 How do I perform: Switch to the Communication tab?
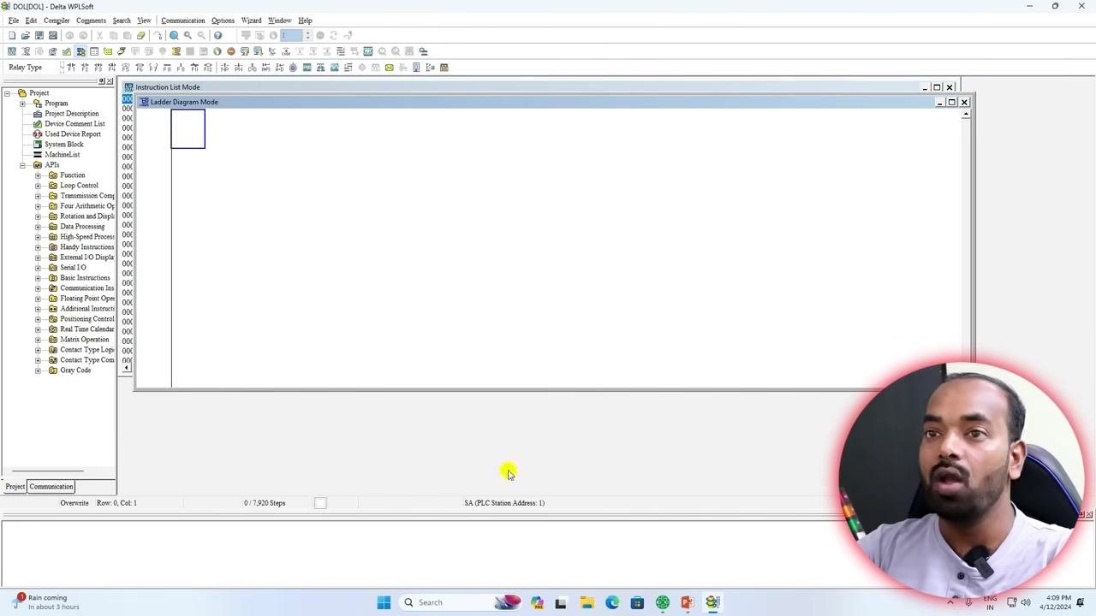coord(51,487)
